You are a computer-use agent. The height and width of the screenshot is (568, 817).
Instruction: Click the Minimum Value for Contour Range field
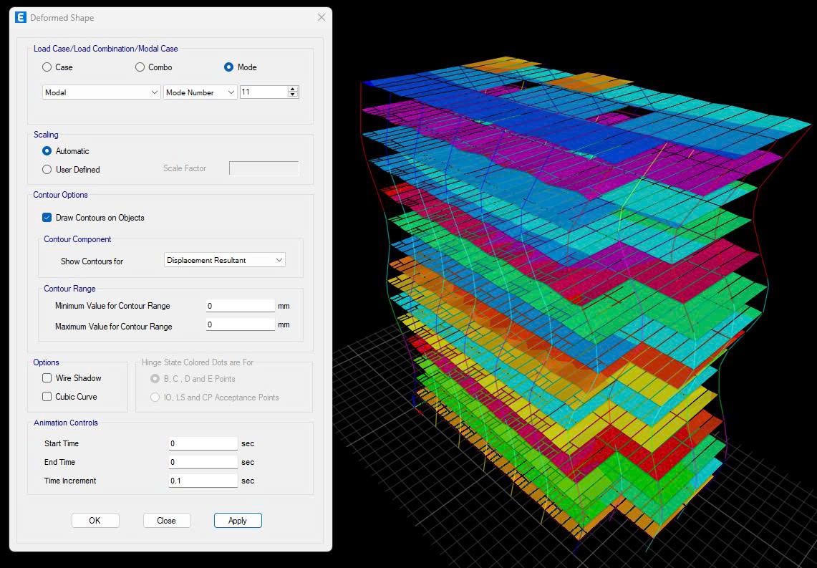pyautogui.click(x=240, y=306)
